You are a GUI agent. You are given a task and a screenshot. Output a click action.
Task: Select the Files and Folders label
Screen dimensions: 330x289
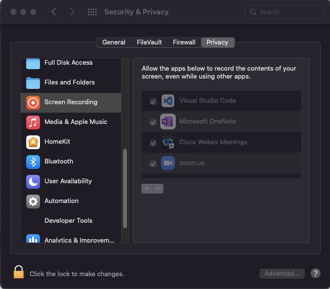[x=70, y=83]
